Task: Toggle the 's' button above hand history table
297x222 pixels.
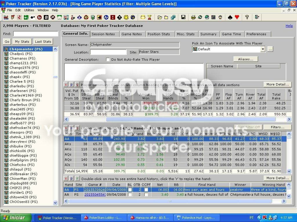Action: coord(66,178)
